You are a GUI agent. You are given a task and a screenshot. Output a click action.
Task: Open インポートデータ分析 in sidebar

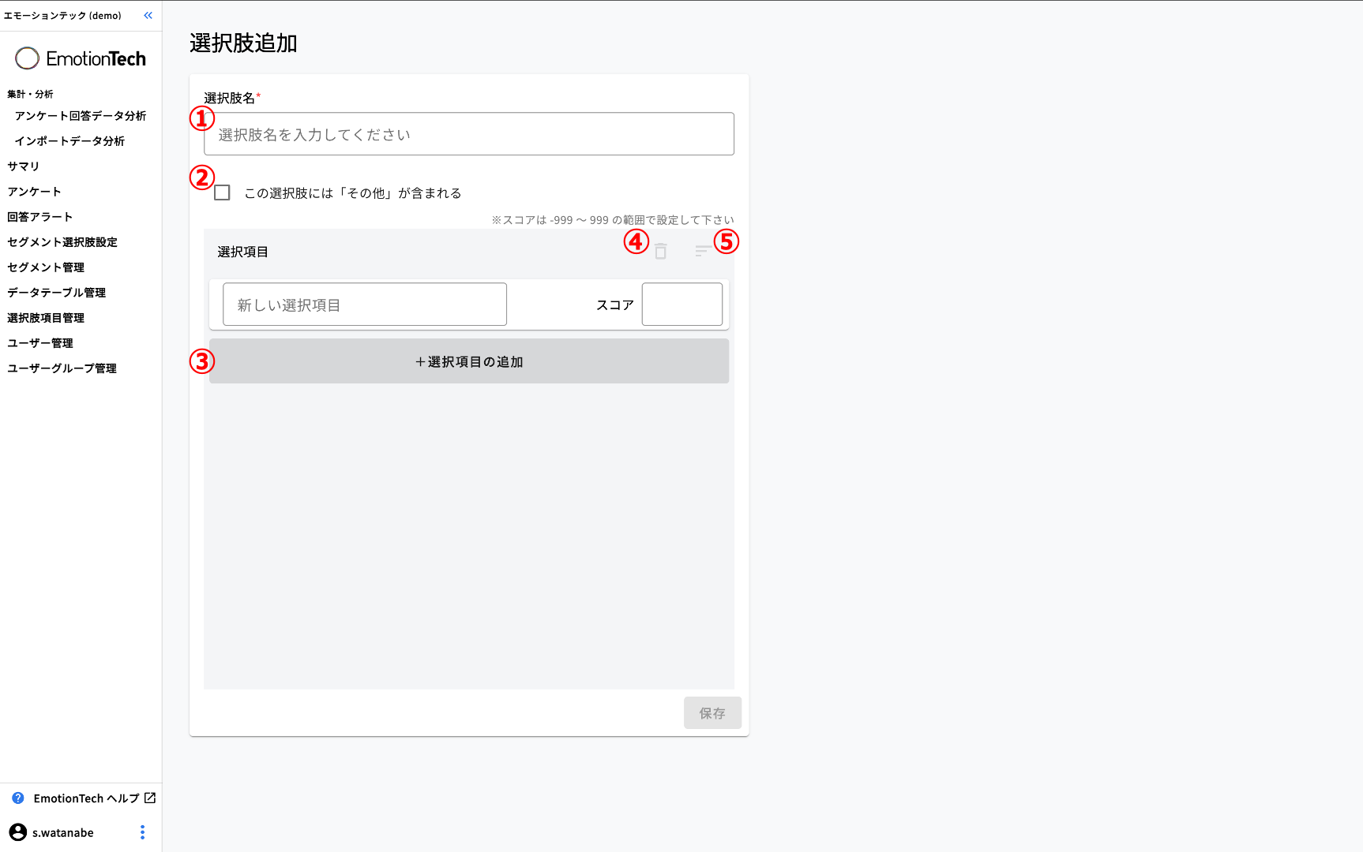[69, 141]
